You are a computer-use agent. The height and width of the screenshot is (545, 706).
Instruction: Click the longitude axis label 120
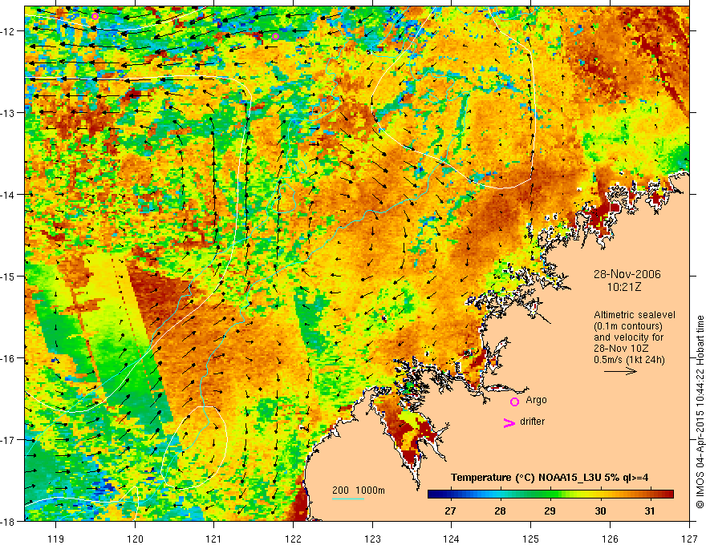(x=135, y=539)
